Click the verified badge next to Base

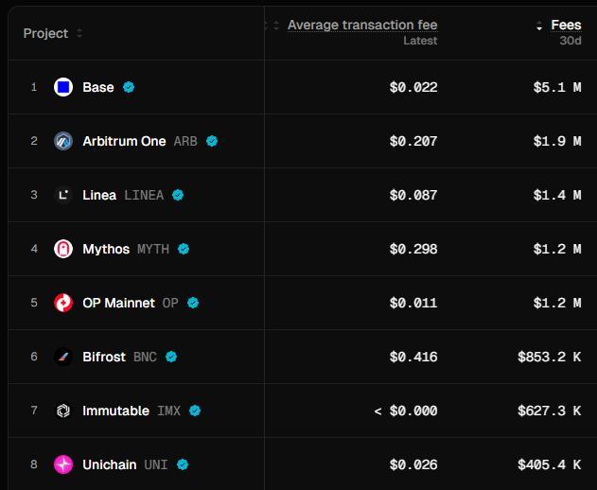[x=129, y=87]
